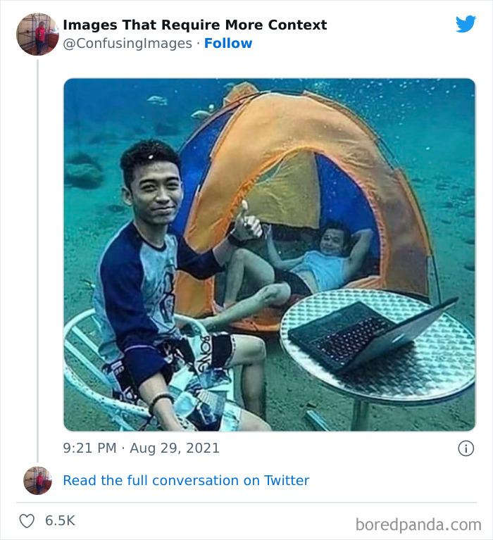Open the tweet info icon

466,448
